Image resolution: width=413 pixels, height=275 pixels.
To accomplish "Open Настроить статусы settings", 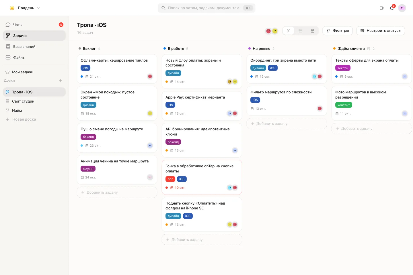I will click(x=381, y=31).
